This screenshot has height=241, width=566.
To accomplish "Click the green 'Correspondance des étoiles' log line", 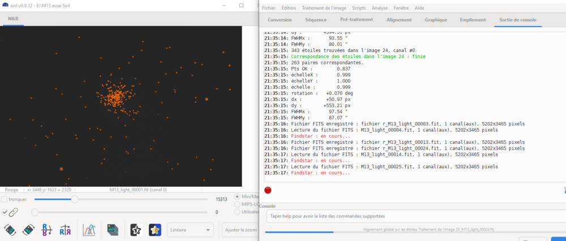I will pyautogui.click(x=358, y=56).
